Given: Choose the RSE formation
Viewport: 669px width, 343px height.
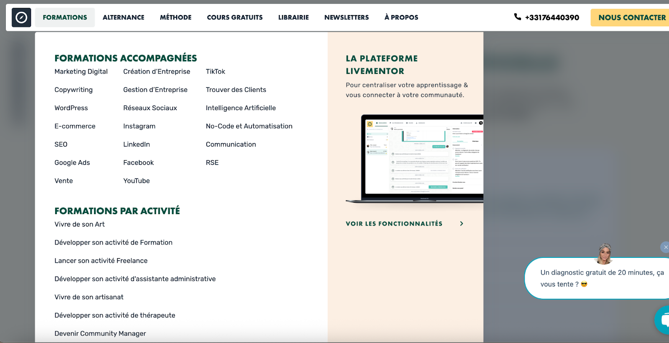Looking at the screenshot, I should (x=212, y=163).
